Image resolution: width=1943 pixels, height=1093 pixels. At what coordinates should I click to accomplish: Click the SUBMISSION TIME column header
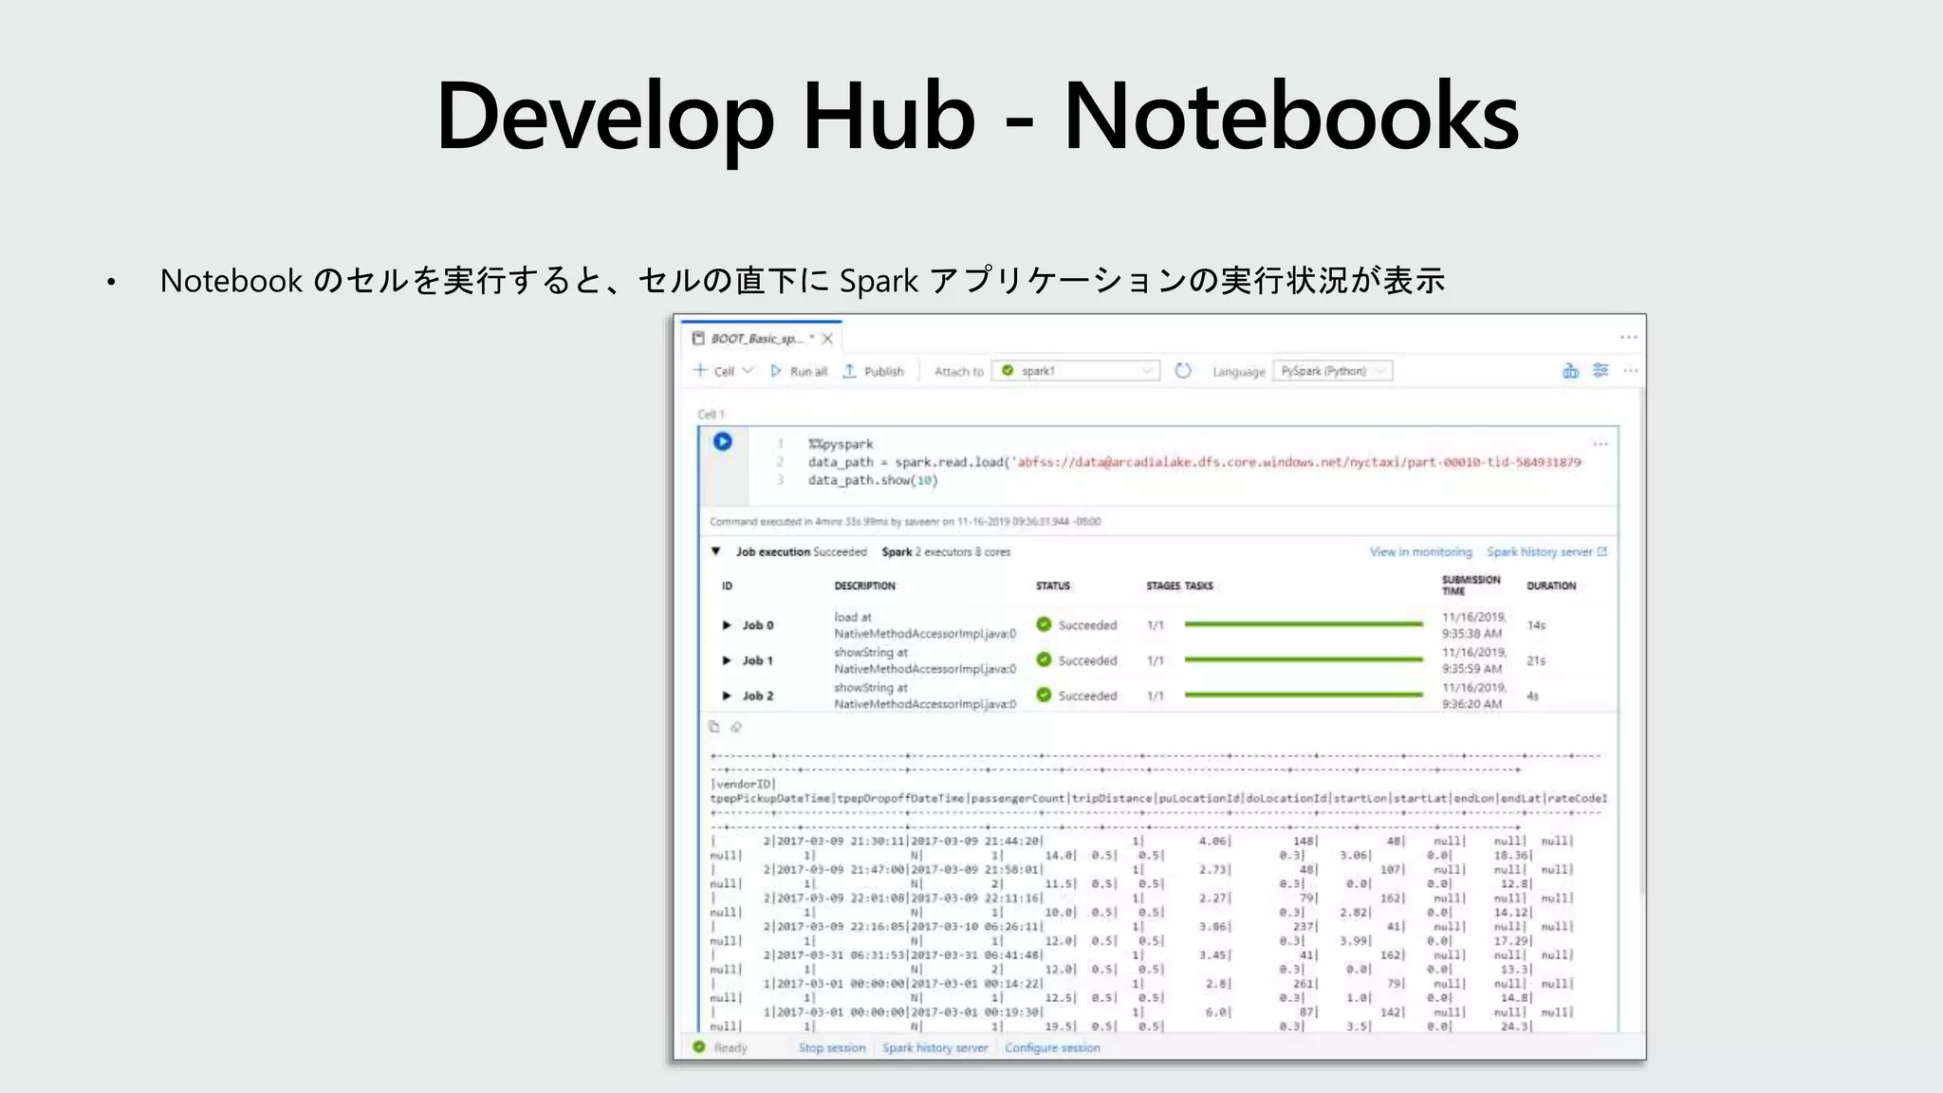(x=1471, y=585)
